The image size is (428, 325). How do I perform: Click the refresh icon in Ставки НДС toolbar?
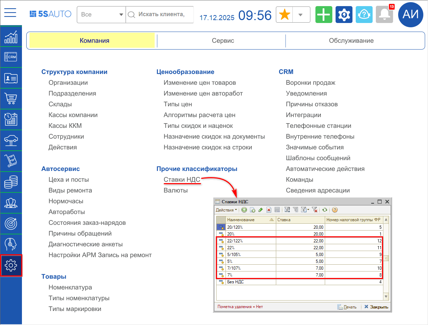[325, 210]
